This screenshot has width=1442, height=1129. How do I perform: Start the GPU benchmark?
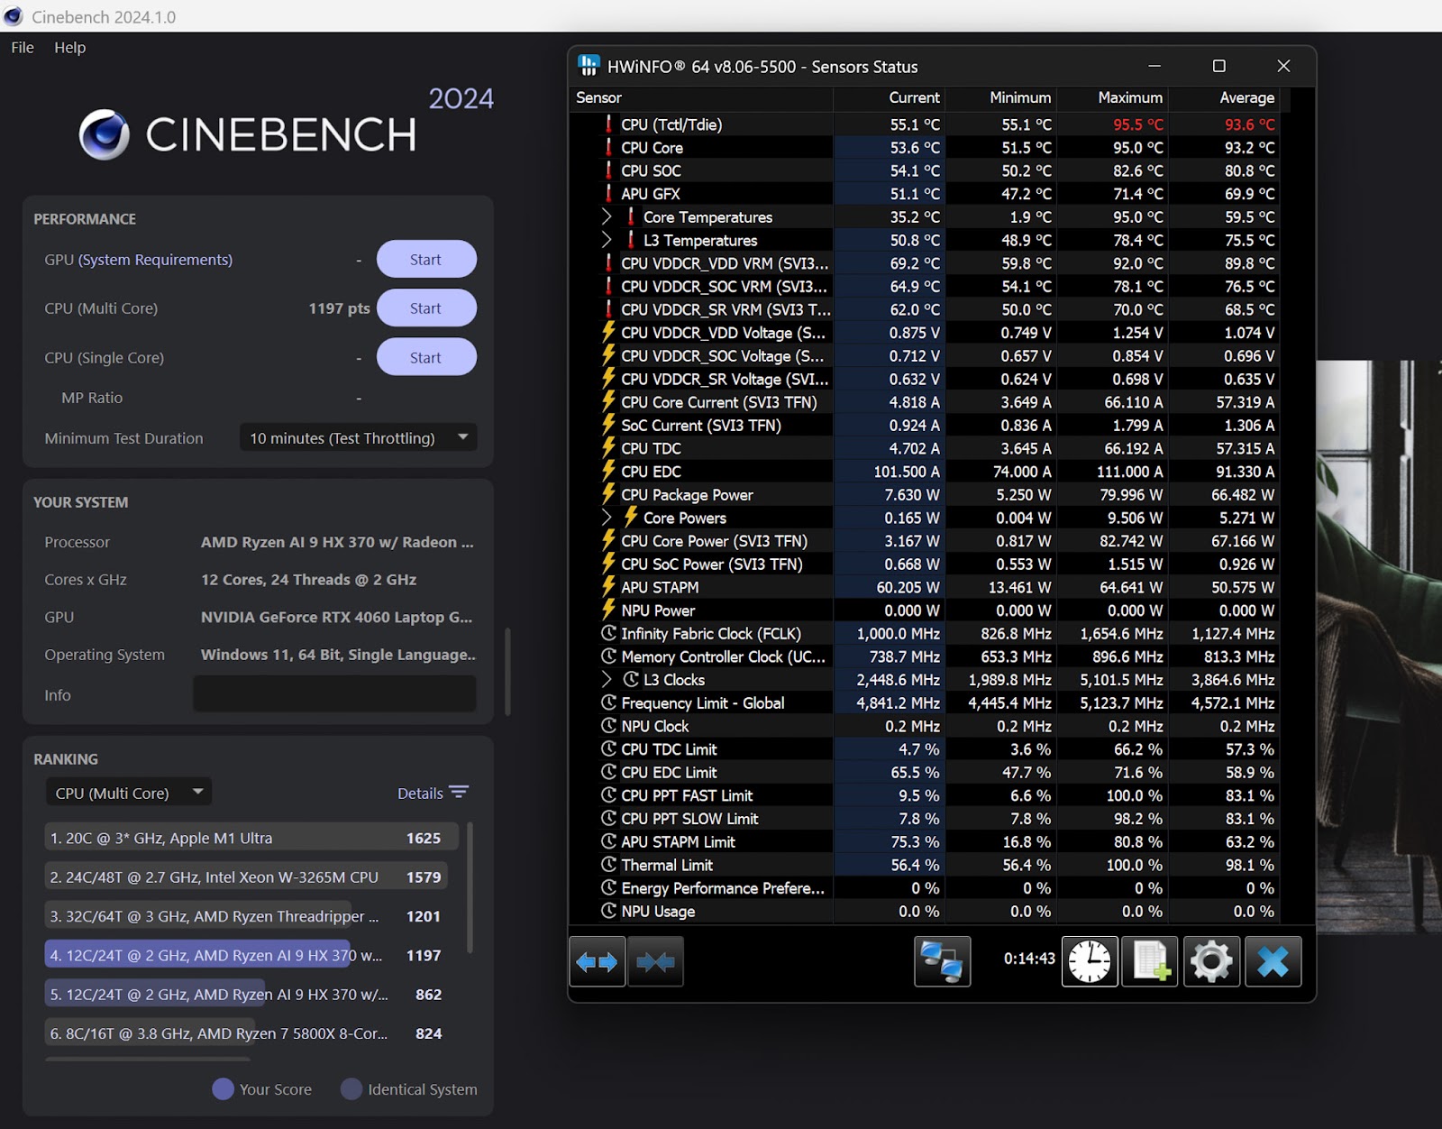[x=426, y=260]
